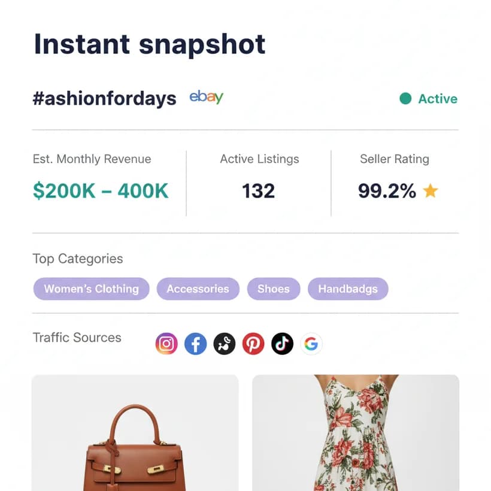
Task: Select the Pinterest traffic source icon
Action: [253, 344]
